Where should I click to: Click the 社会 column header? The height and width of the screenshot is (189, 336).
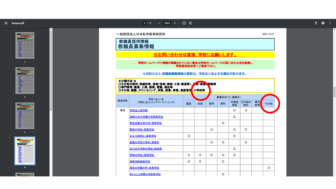[200, 104]
